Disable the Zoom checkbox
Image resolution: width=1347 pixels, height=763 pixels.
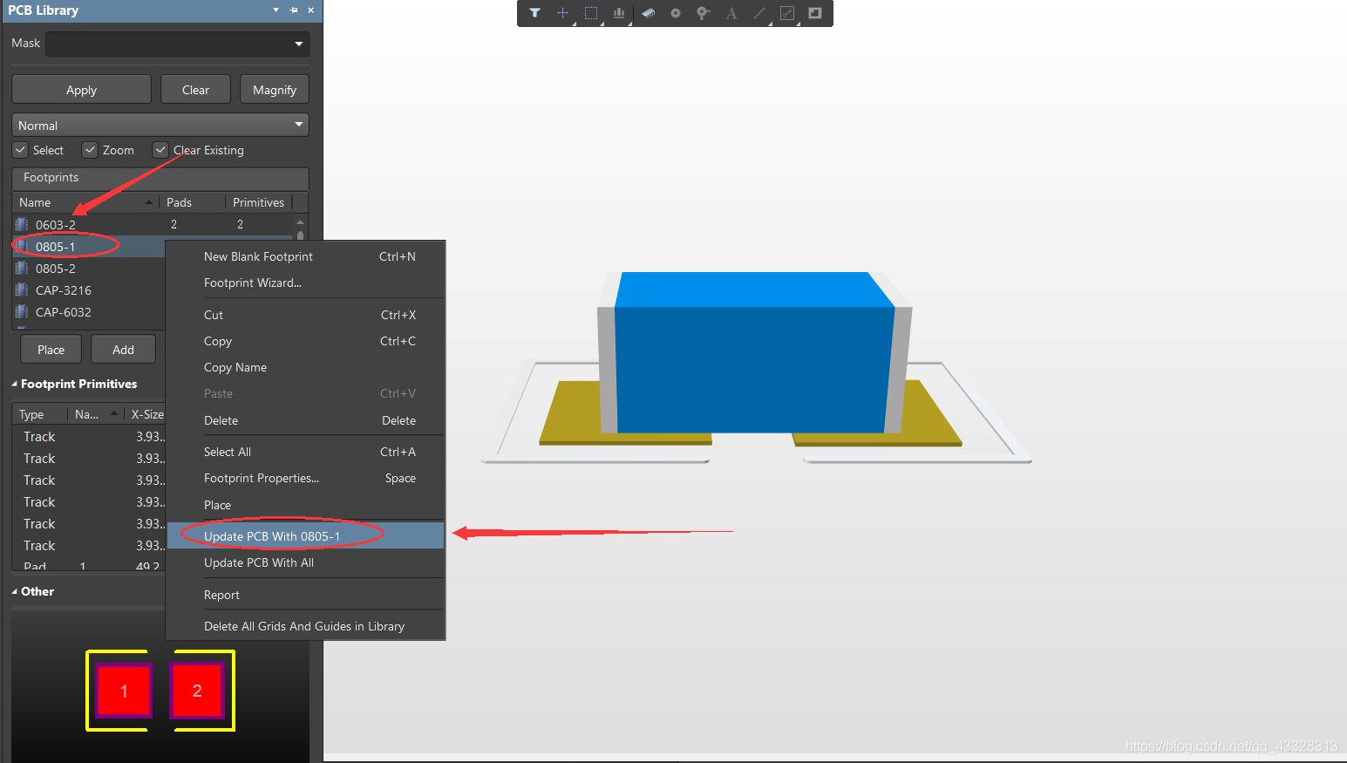(89, 149)
